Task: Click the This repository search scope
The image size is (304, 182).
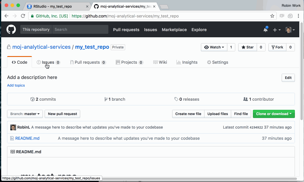Action: click(36, 29)
